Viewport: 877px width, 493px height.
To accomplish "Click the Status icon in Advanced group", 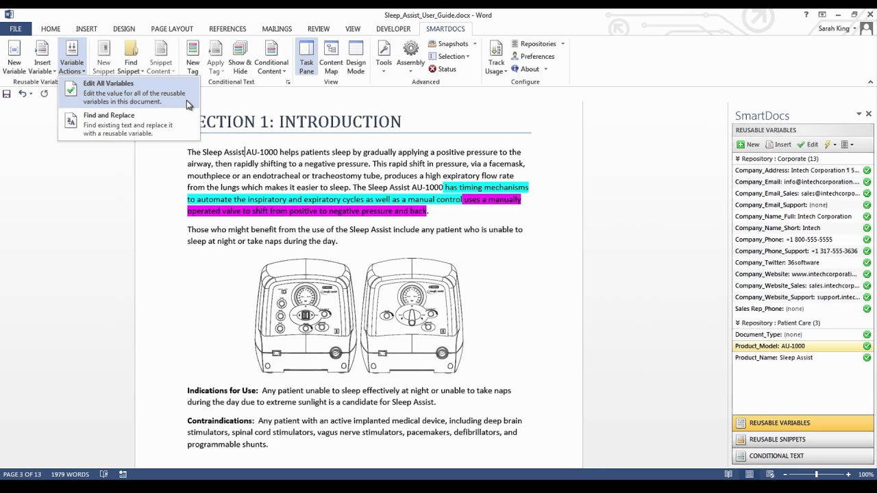I will (432, 69).
